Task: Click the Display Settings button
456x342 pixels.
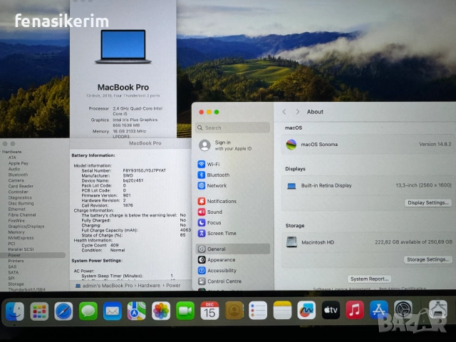Action: [427, 202]
